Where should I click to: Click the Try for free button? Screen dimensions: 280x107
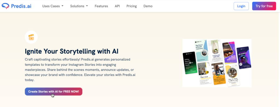[x=264, y=6]
